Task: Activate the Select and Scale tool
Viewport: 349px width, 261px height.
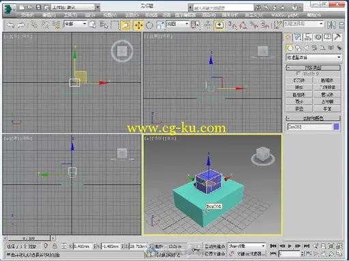Action: (x=160, y=25)
